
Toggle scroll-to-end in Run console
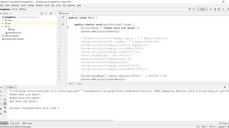tap(5, 103)
